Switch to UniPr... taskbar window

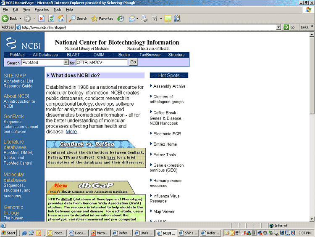pyautogui.click(x=144, y=233)
